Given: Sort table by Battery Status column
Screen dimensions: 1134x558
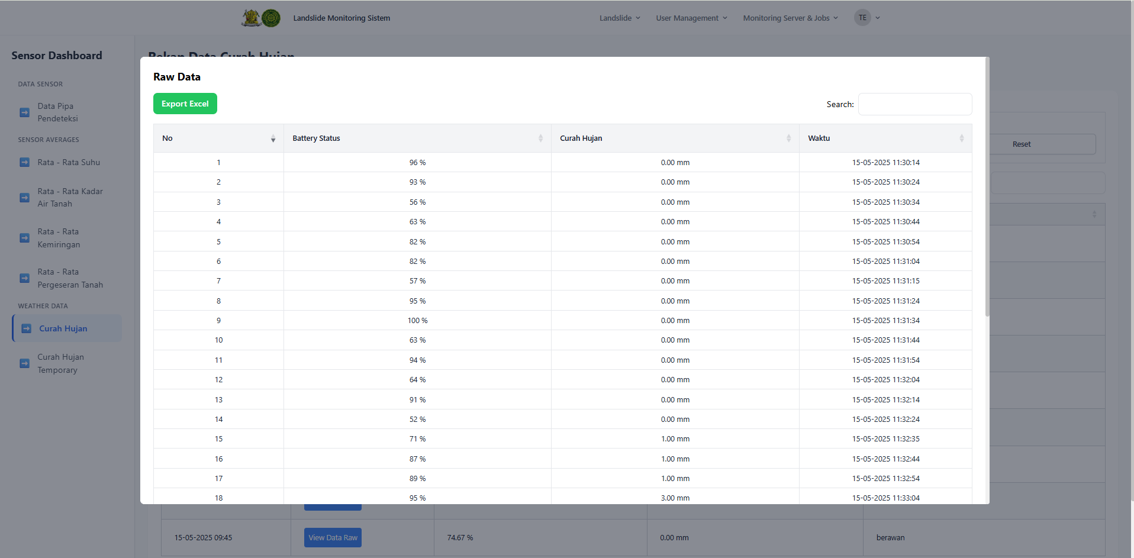Looking at the screenshot, I should point(417,138).
